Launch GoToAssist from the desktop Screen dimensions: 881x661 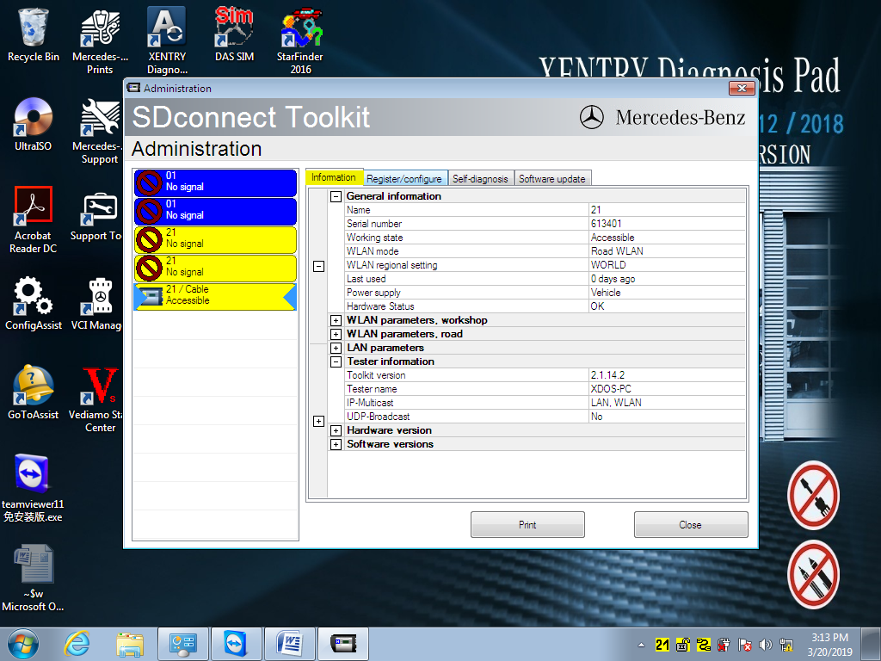[x=34, y=392]
